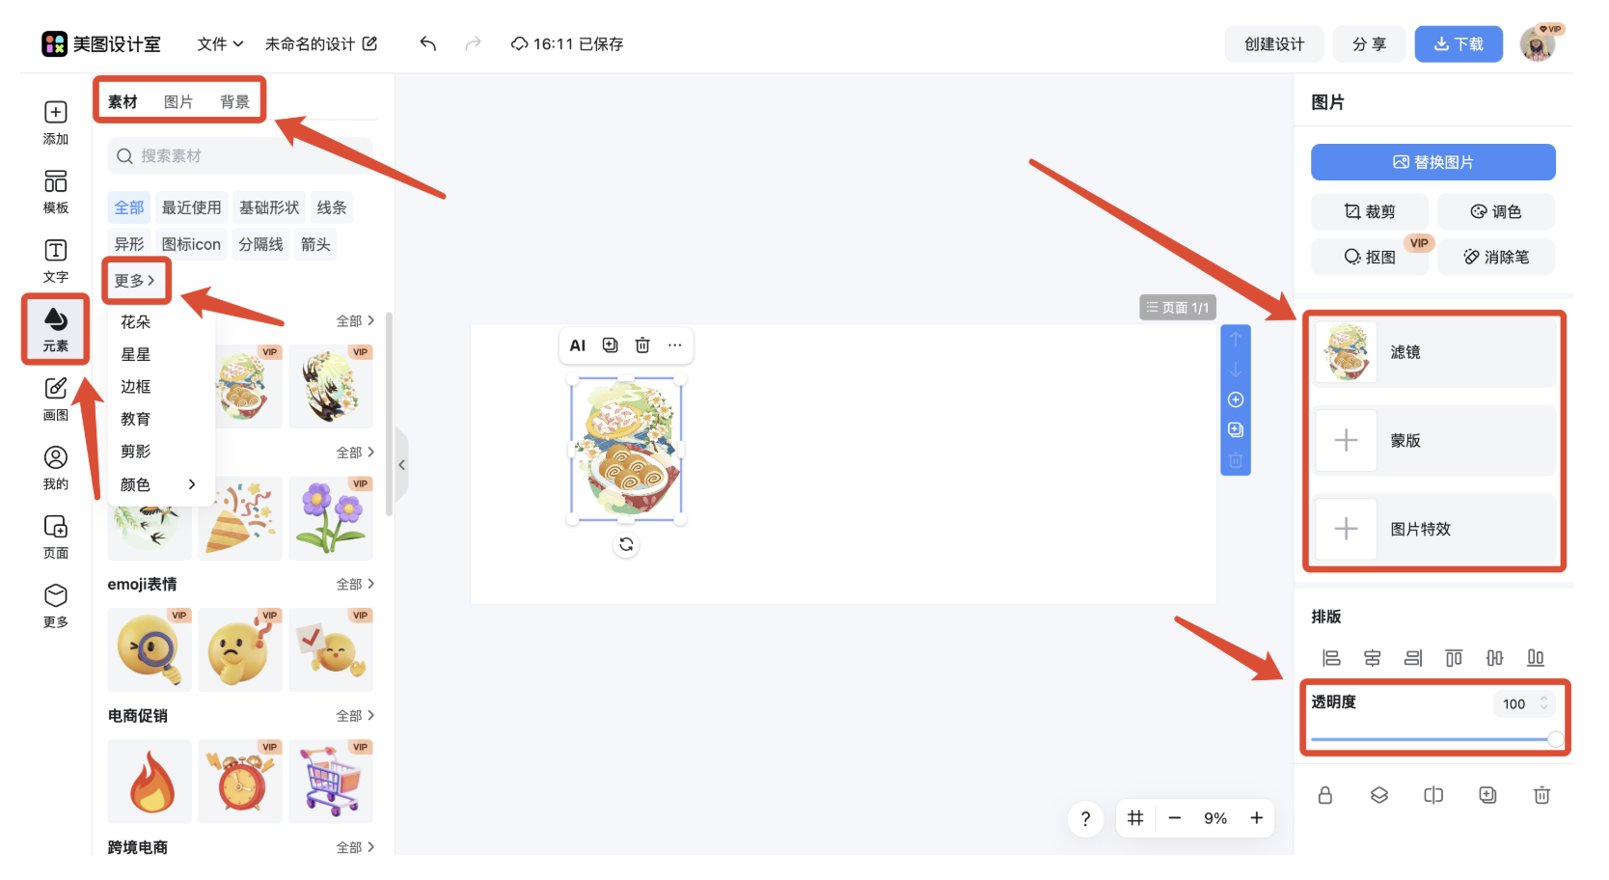Open the layer order icon in bottom panel
Image resolution: width=1609 pixels, height=880 pixels.
click(x=1379, y=795)
